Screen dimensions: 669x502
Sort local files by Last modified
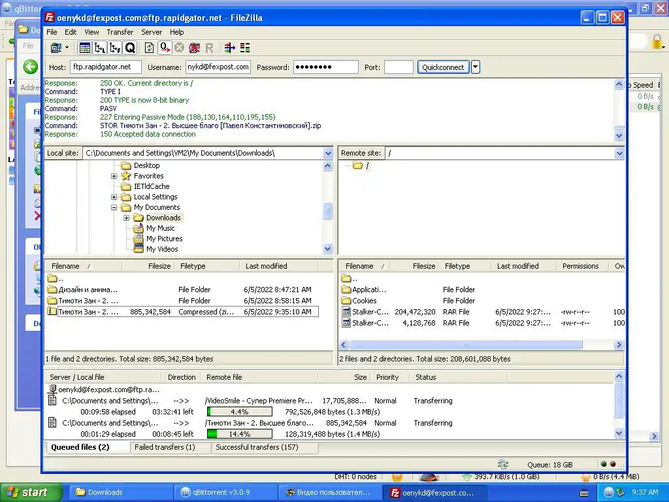pyautogui.click(x=279, y=266)
